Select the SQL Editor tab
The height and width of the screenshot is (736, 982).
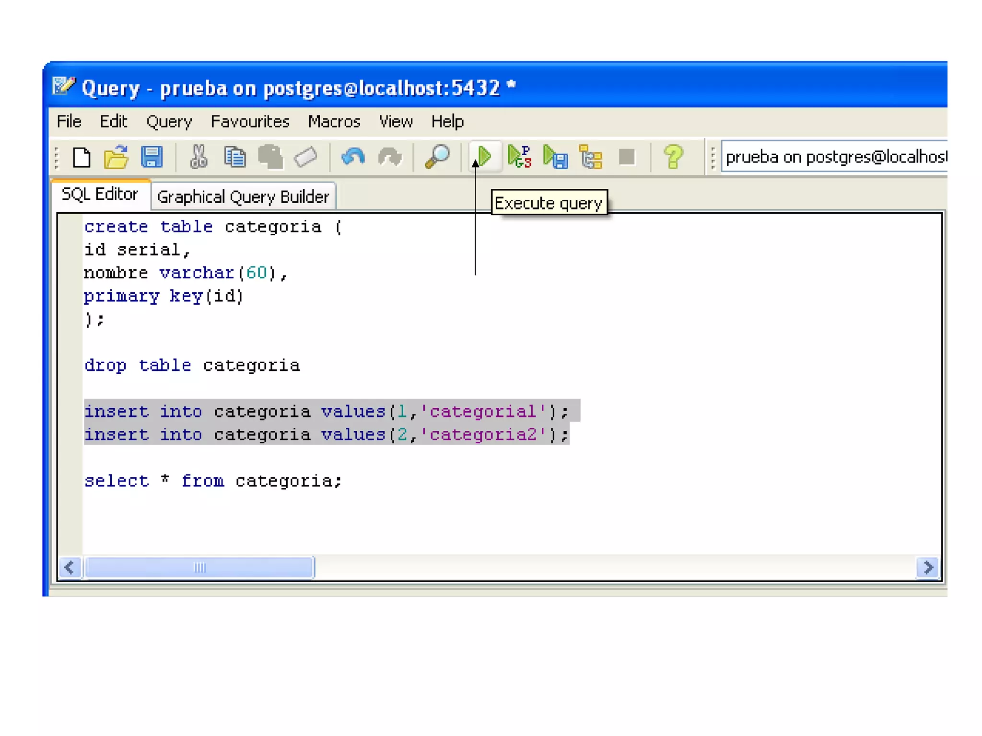pos(100,194)
